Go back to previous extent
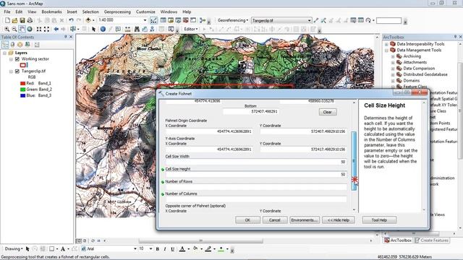 pos(56,29)
